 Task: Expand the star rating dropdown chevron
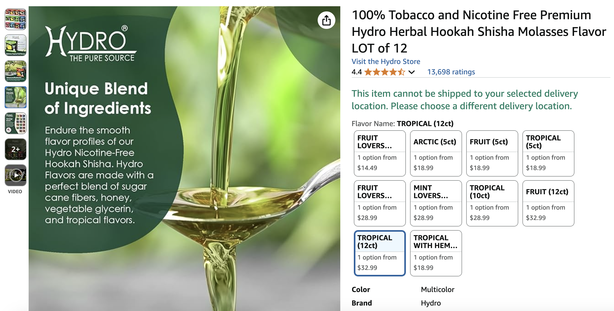tap(411, 72)
